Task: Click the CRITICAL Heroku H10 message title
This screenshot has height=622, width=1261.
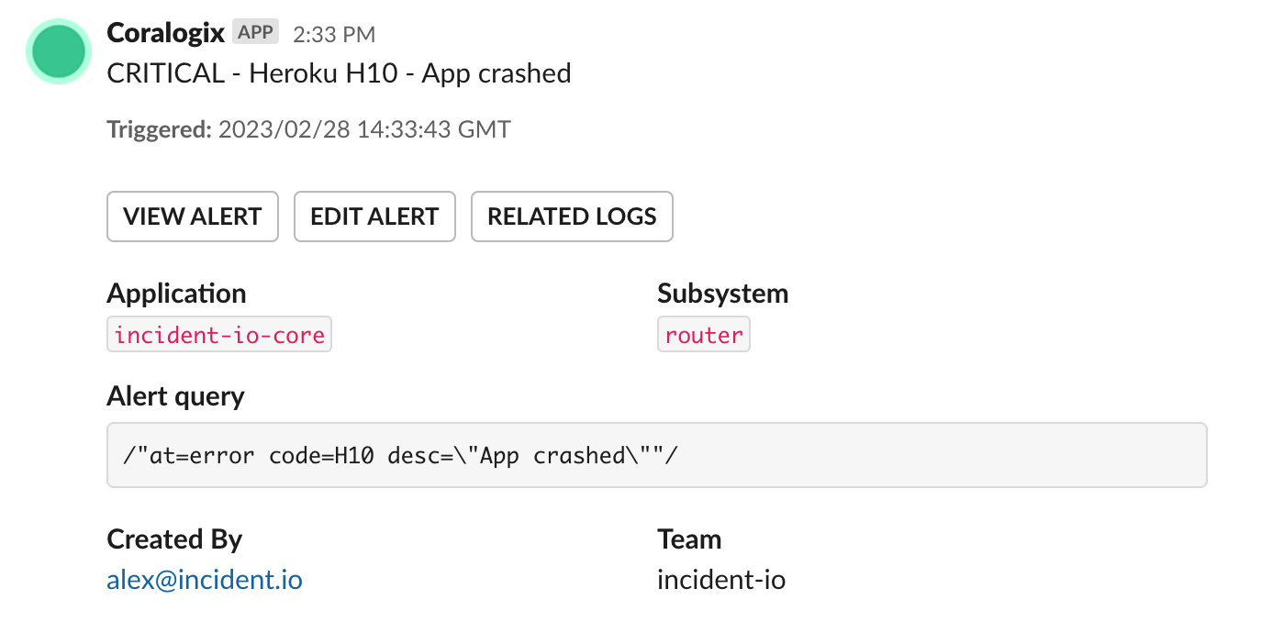Action: tap(339, 73)
